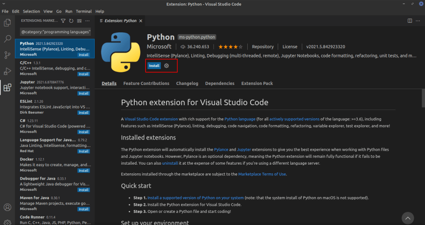Open the Search view in activity bar

click(x=7, y=39)
